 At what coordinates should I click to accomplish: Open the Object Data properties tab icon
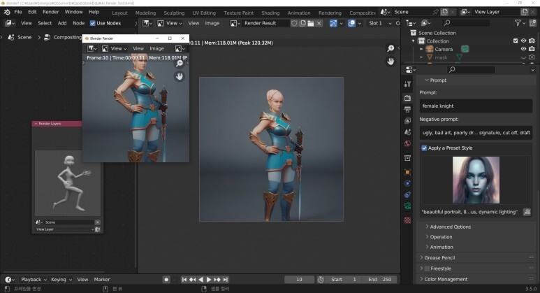[407, 206]
